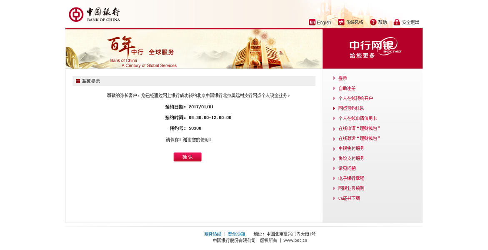Open 个人在线申请信用卡 sidebar entry
Image resolution: width=488 pixels, height=250 pixels.
[358, 118]
